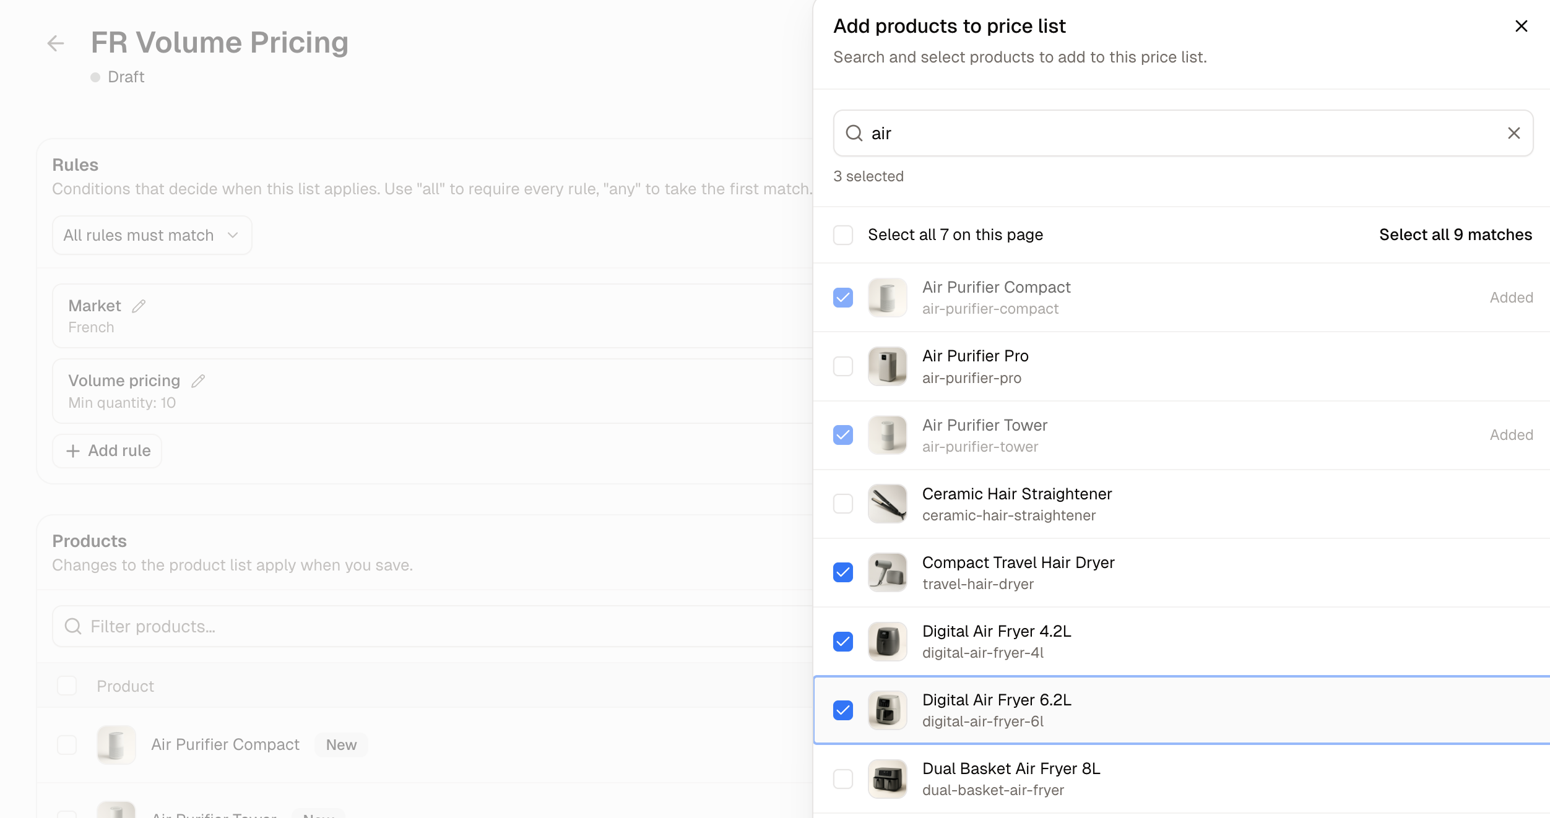Click 'travel-hair-dryer' slug text
Screen dimensions: 1550x818
[x=978, y=584]
